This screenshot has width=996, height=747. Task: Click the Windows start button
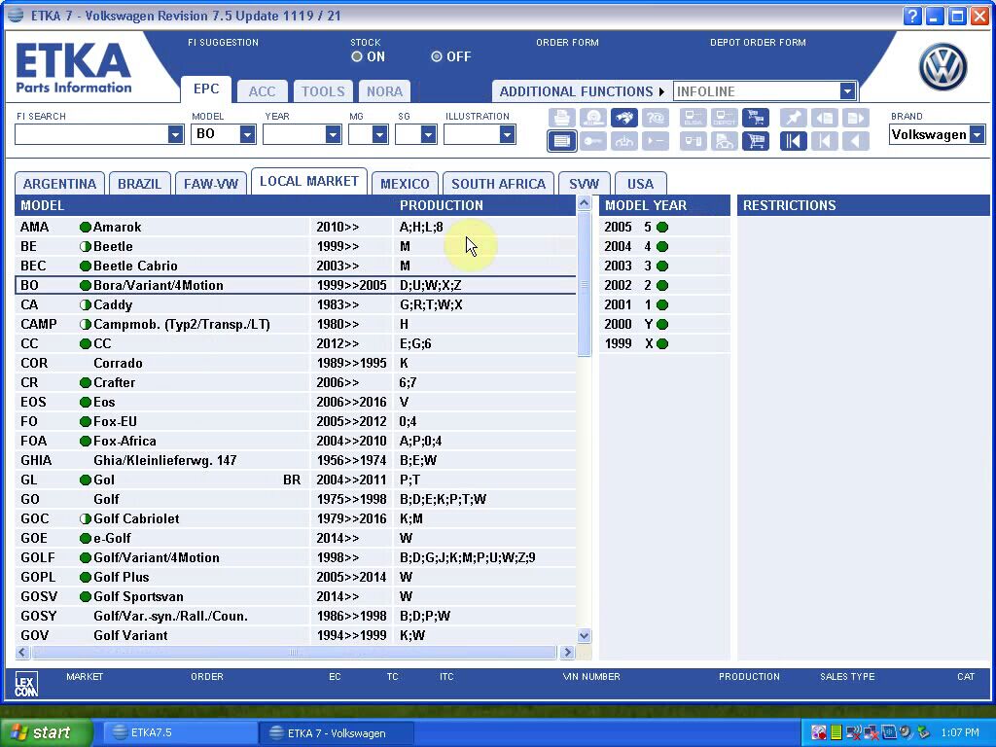tap(46, 732)
